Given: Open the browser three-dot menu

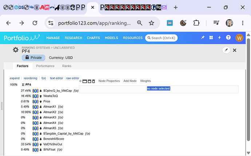Looking at the screenshot, I should [x=243, y=23].
